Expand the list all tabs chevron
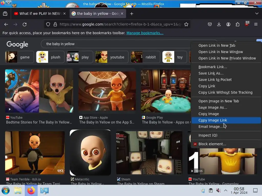This screenshot has width=262, height=196. coord(257,14)
